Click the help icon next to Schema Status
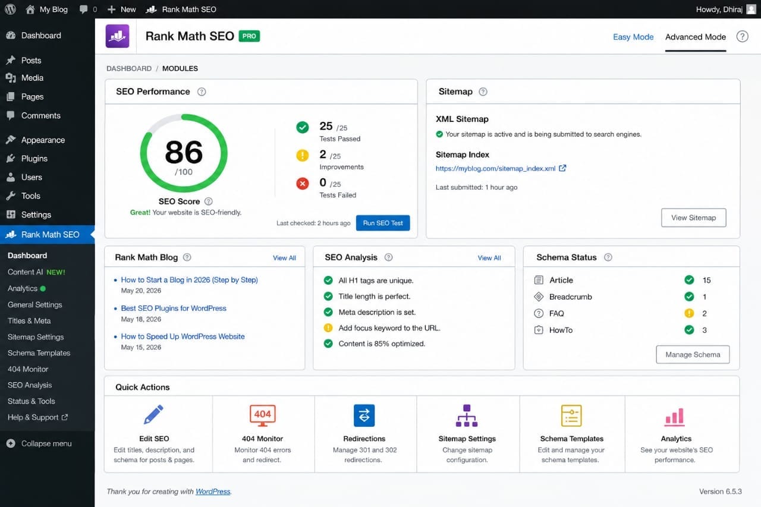Screen dimensions: 761x507 608,257
